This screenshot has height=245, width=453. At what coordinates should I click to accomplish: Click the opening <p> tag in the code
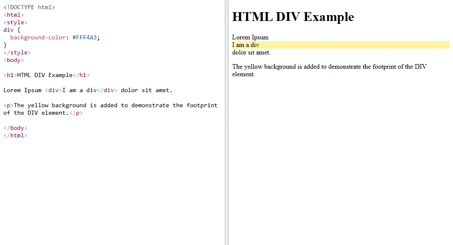point(8,105)
